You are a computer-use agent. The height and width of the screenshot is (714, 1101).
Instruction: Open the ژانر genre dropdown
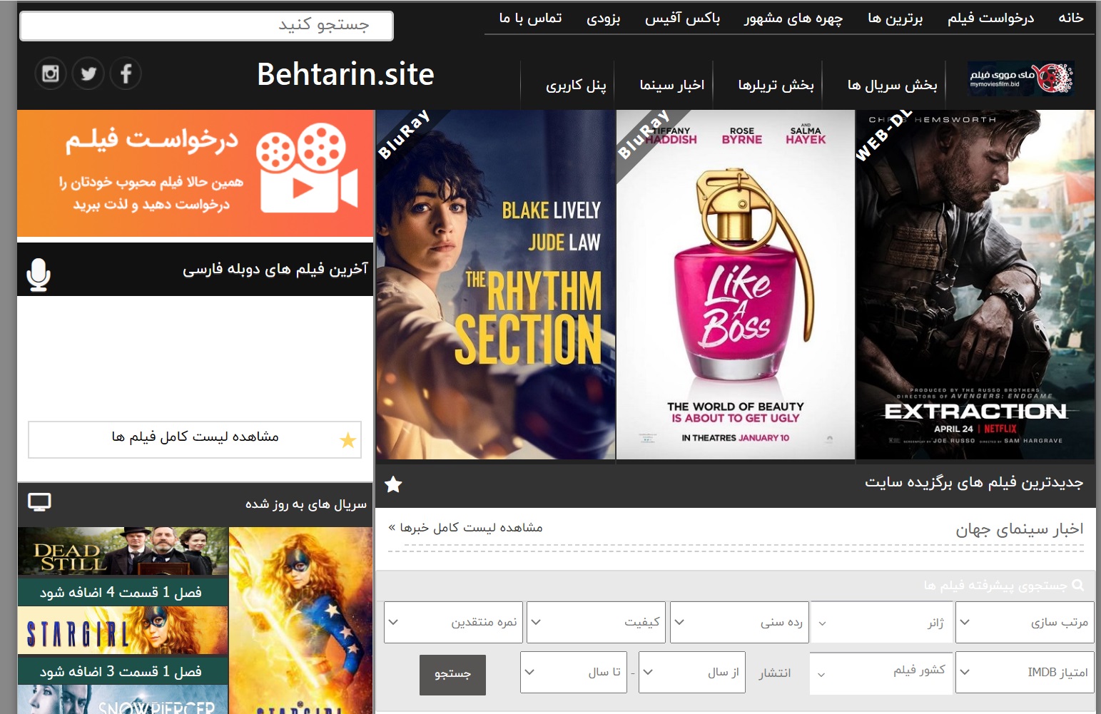(881, 623)
